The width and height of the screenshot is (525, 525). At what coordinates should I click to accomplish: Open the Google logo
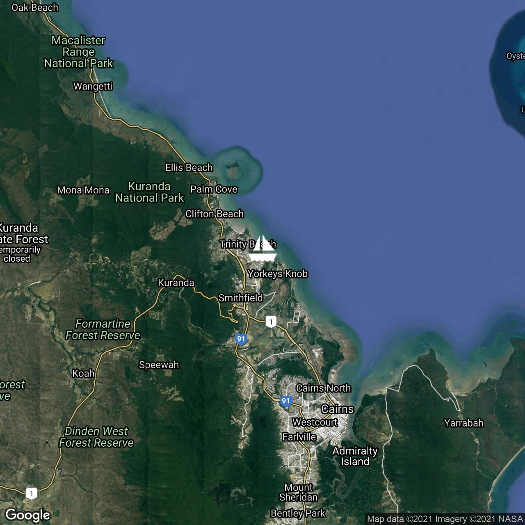pos(27,515)
